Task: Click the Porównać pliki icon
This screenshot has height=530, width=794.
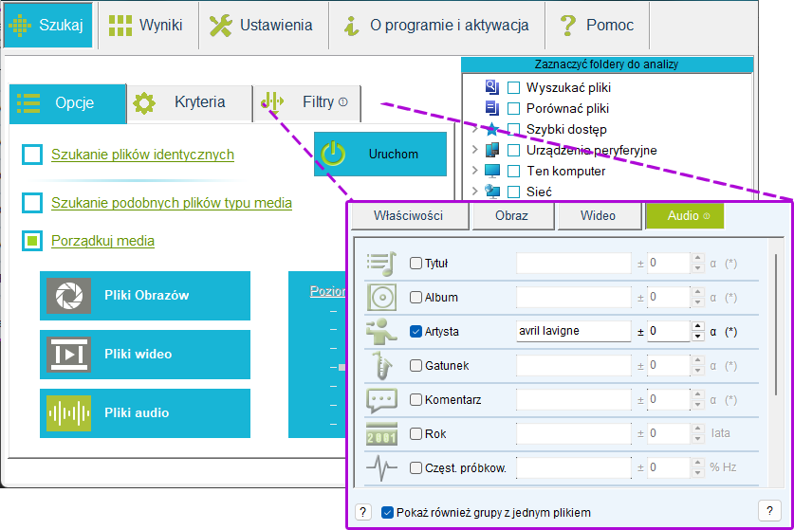Action: pyautogui.click(x=492, y=108)
